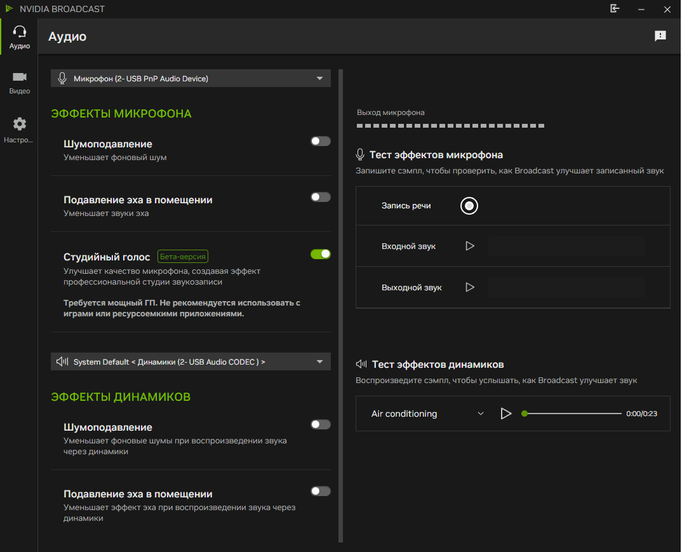Click the Аудио page heading
The image size is (682, 552).
[x=67, y=37]
